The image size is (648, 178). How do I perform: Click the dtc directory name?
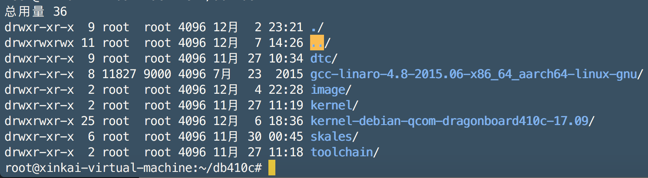point(321,59)
